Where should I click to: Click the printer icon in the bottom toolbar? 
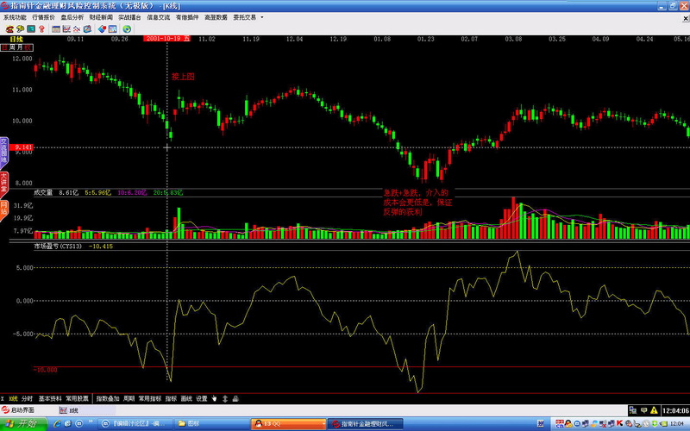click(235, 399)
